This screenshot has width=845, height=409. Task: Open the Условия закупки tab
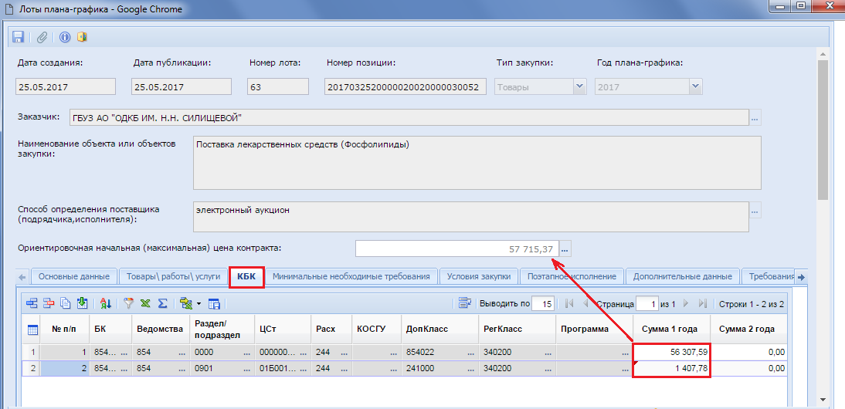click(479, 276)
